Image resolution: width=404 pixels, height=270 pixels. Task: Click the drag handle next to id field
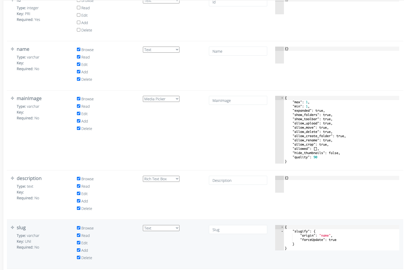pyautogui.click(x=12, y=1)
